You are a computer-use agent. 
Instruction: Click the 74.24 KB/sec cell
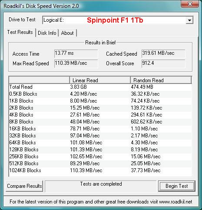pyautogui.click(x=145, y=101)
